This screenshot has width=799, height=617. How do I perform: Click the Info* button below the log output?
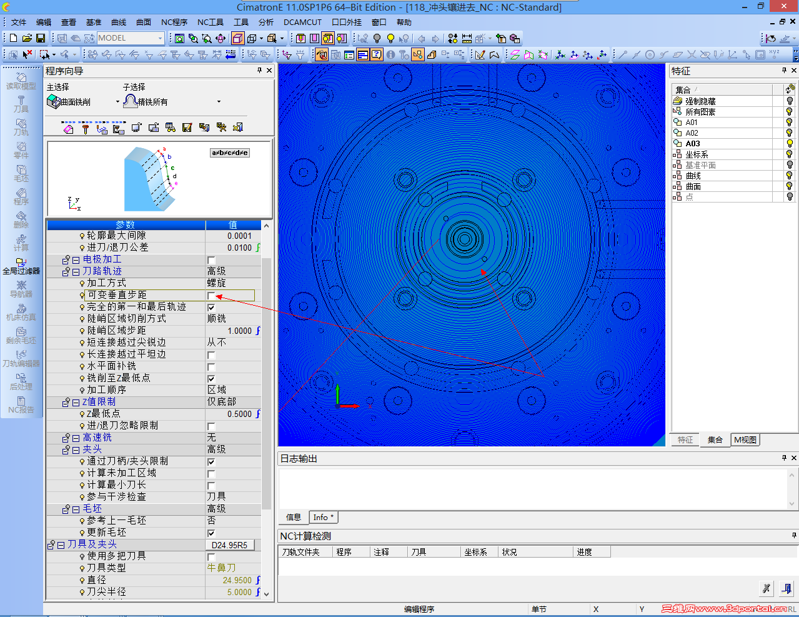point(323,517)
